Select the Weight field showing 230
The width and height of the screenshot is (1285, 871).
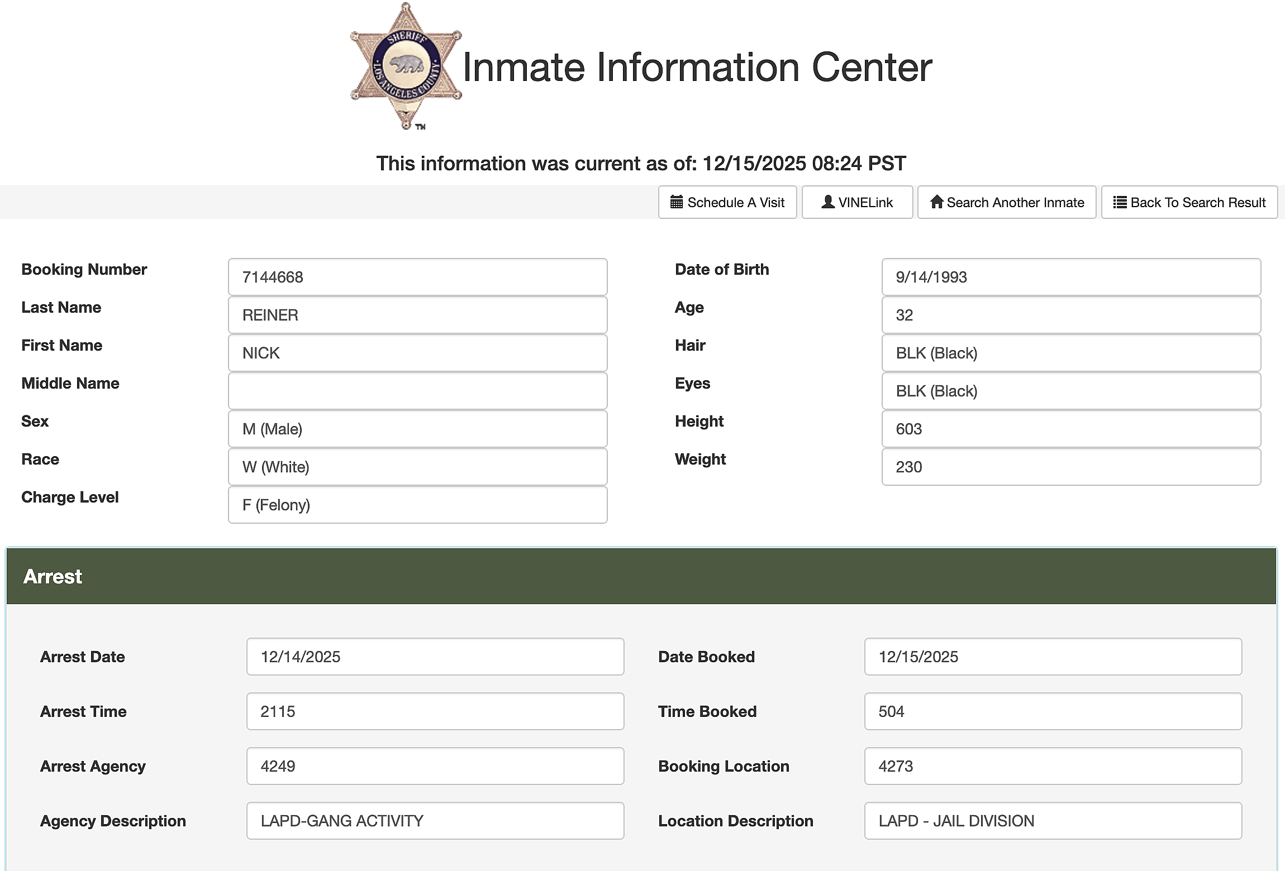(x=1070, y=467)
